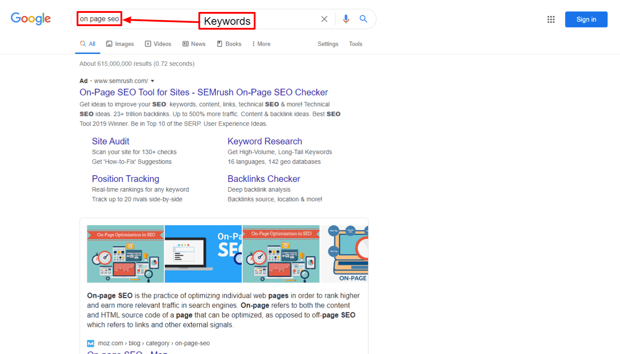The image size is (620, 354).
Task: Click the Sign in button
Action: 586,19
